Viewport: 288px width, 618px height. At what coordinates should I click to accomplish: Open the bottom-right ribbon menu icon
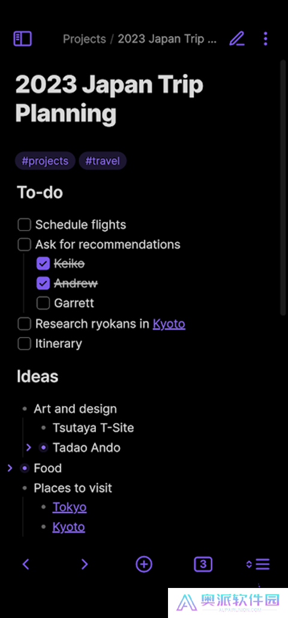pyautogui.click(x=257, y=565)
